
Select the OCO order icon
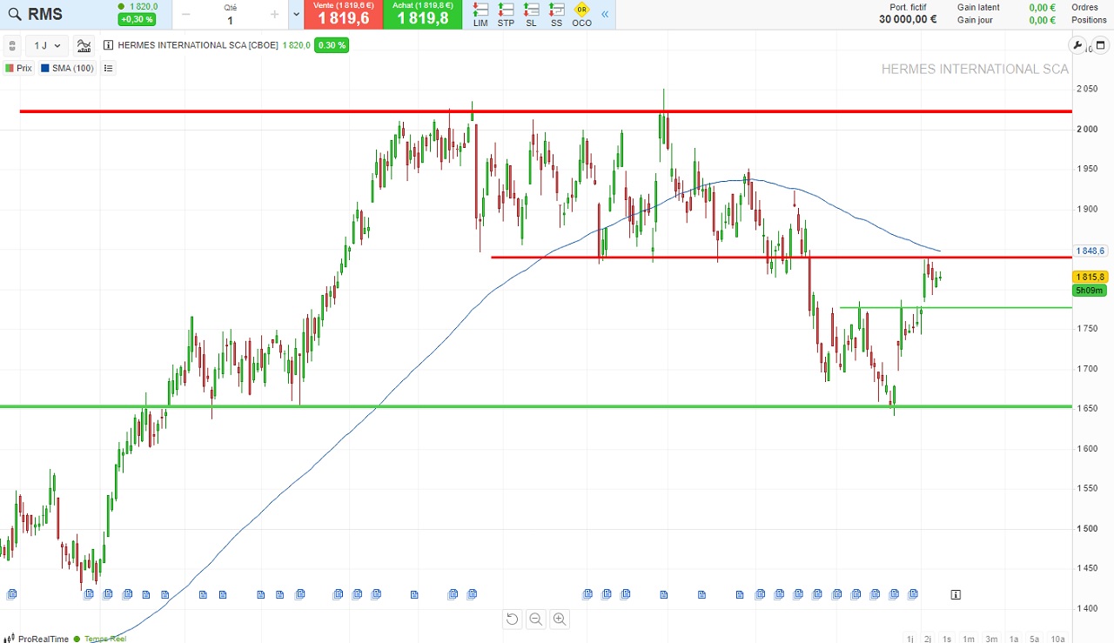click(x=581, y=15)
